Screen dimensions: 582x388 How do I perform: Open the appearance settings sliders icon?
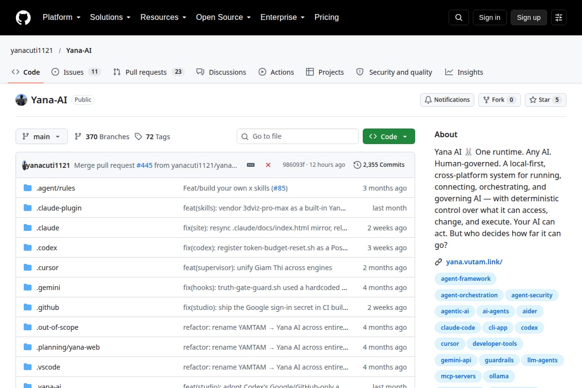[x=559, y=17]
